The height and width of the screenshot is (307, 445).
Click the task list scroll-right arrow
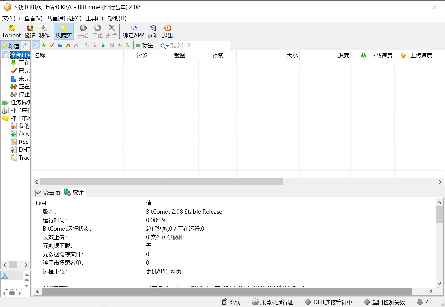[x=440, y=182]
